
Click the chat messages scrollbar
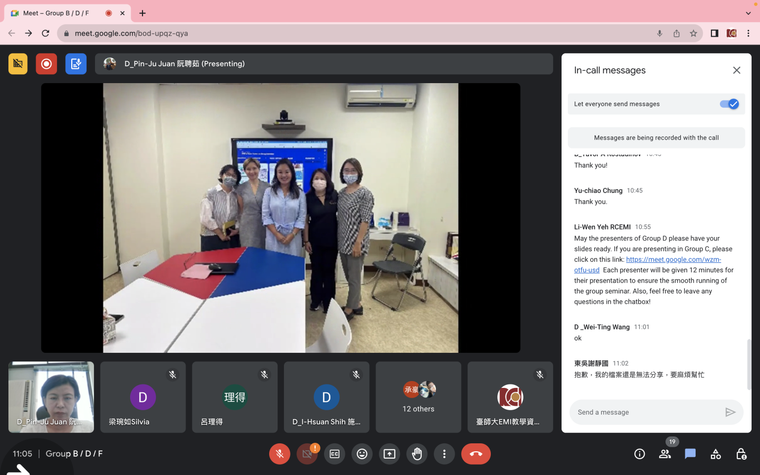[749, 364]
